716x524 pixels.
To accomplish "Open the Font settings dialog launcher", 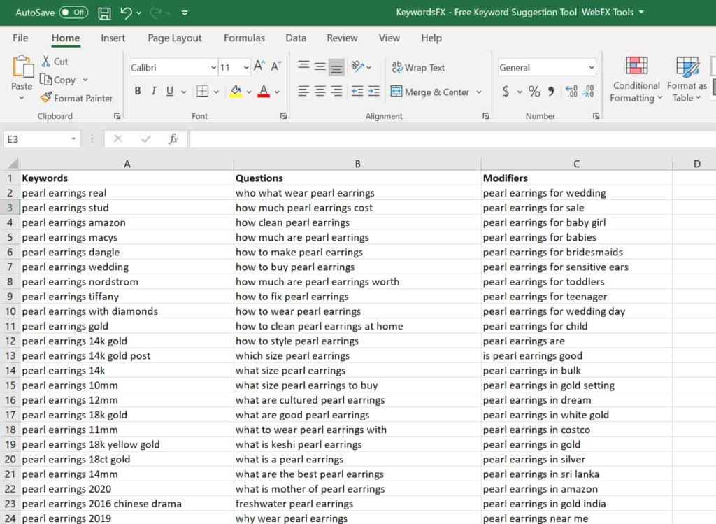I will (x=284, y=116).
